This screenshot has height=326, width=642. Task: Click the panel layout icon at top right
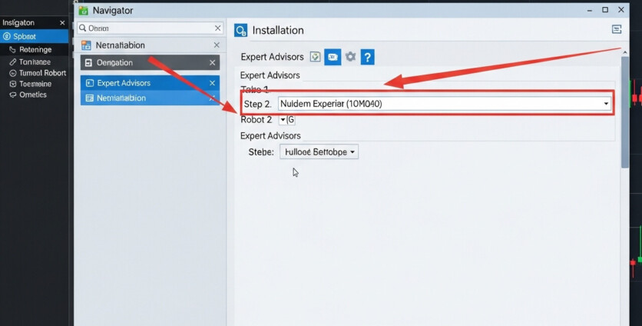click(x=616, y=29)
